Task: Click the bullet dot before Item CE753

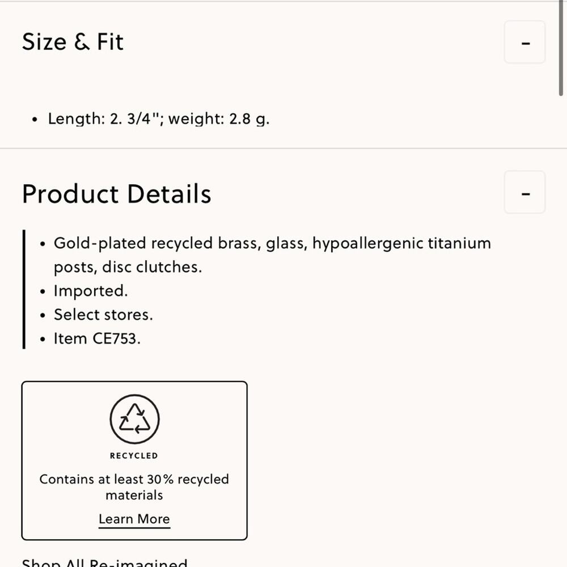Action: [x=43, y=339]
